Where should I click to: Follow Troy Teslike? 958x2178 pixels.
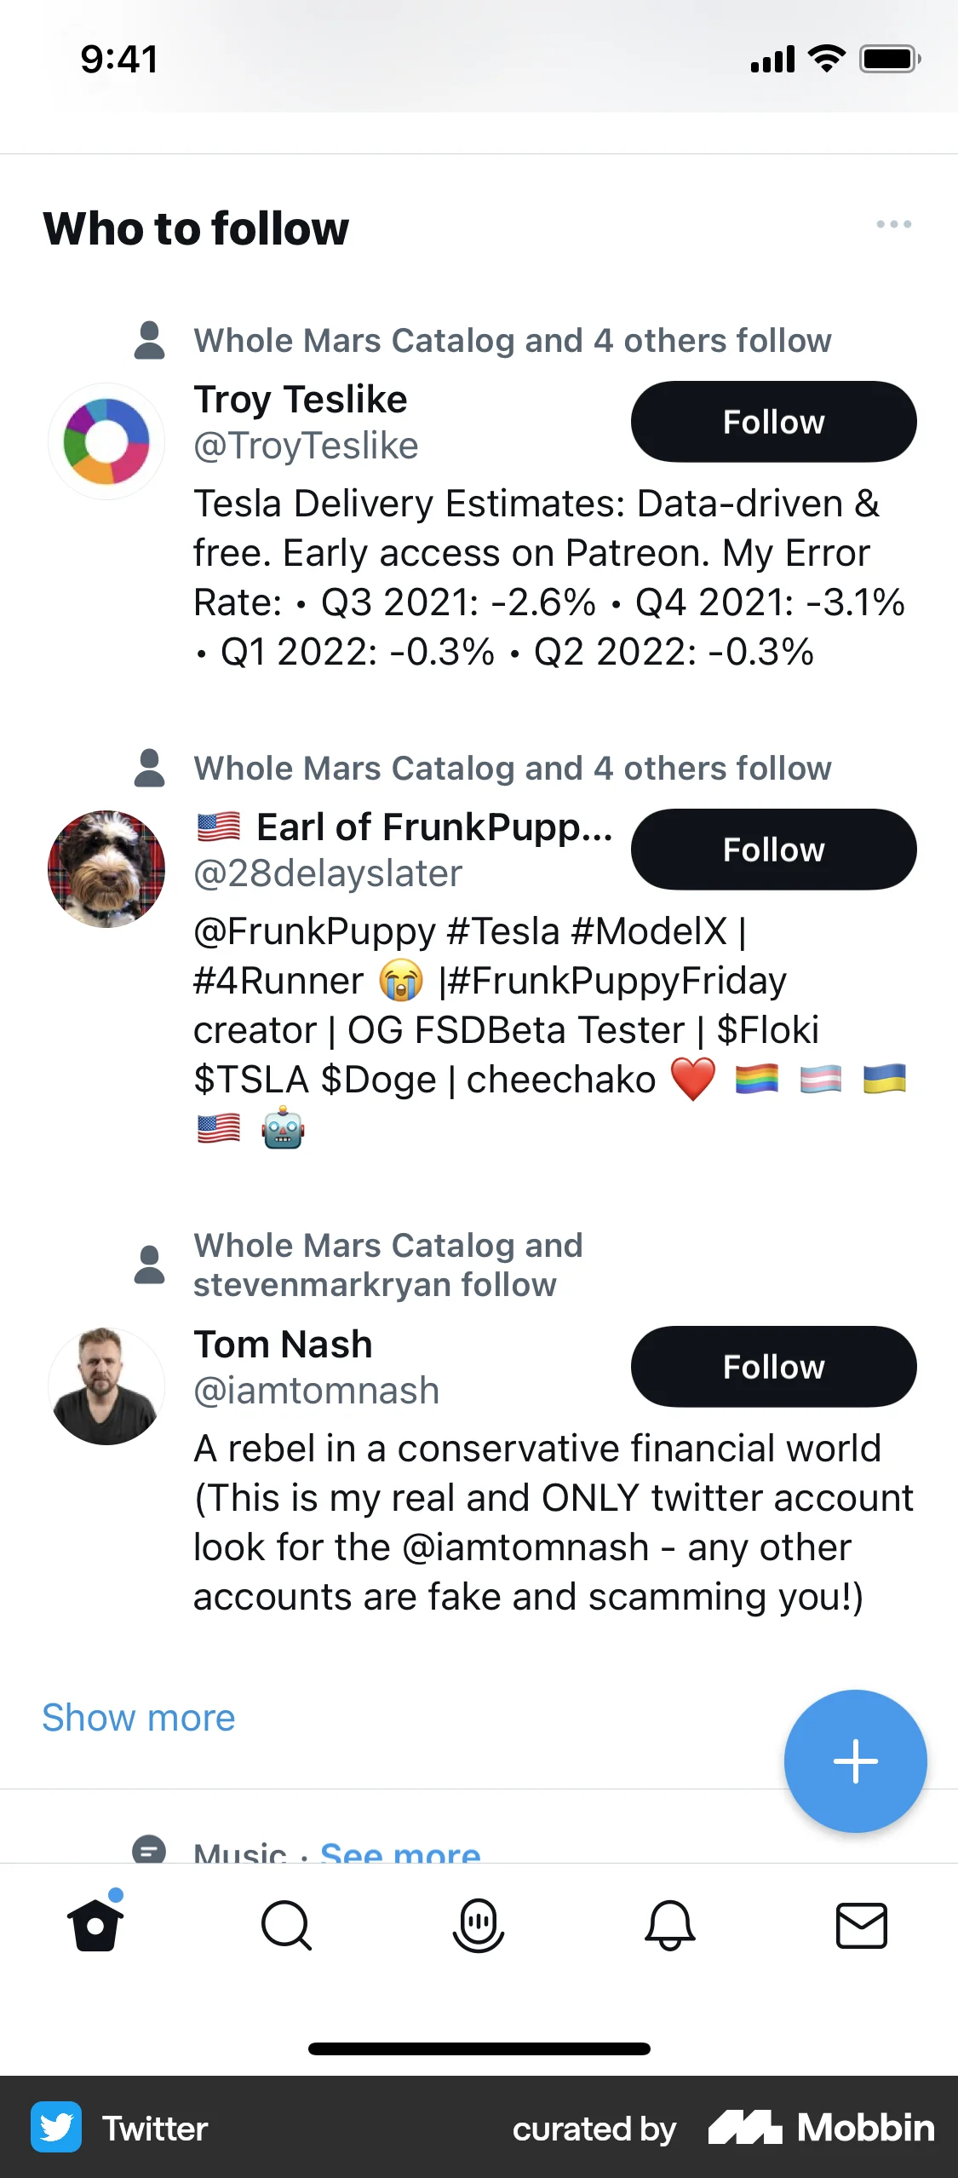click(773, 421)
